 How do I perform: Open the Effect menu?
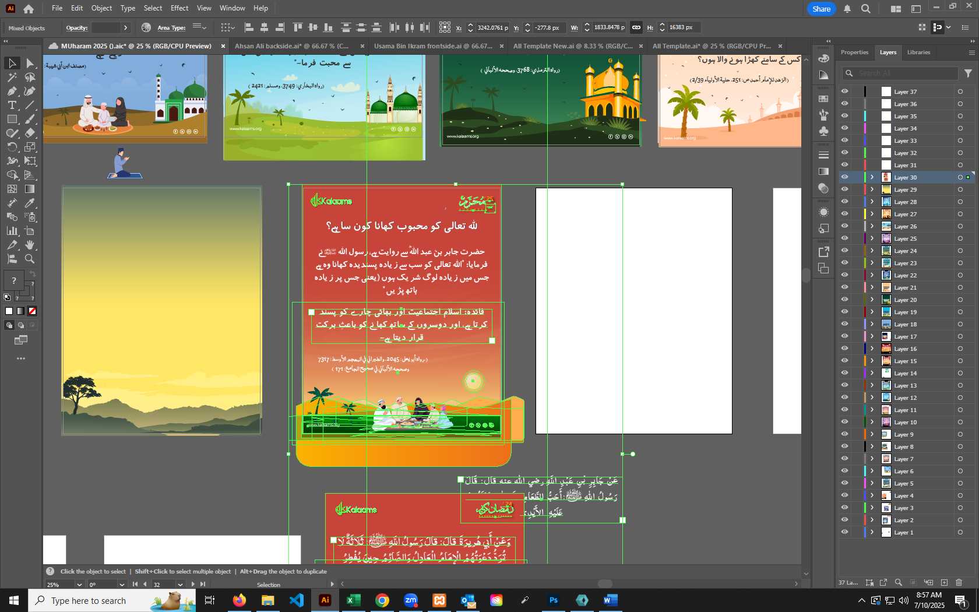[179, 8]
